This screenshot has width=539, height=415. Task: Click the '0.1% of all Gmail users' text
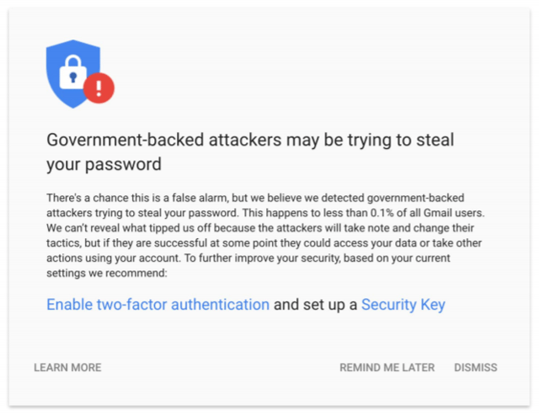click(427, 213)
